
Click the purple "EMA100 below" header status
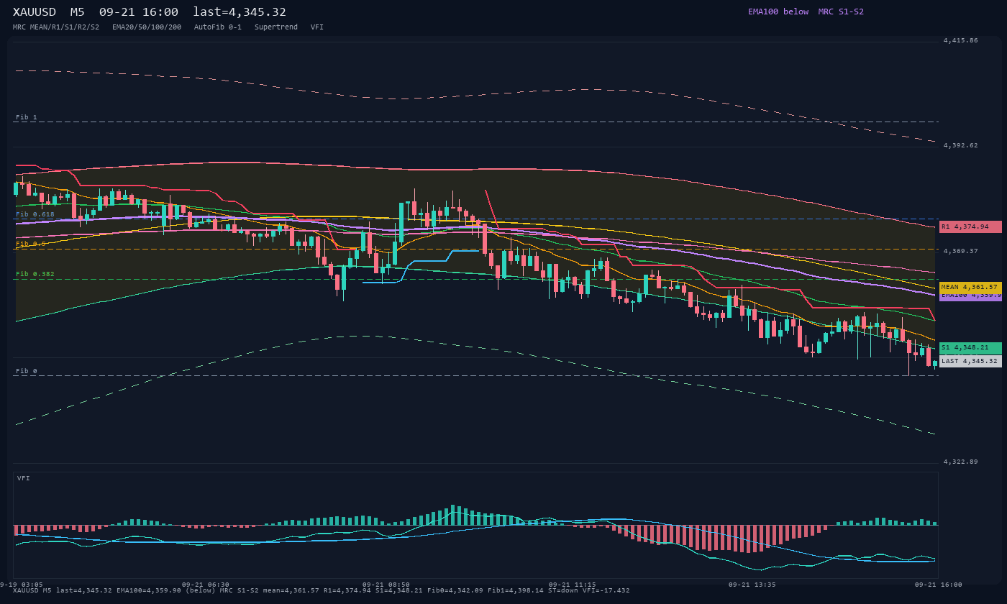[x=778, y=12]
